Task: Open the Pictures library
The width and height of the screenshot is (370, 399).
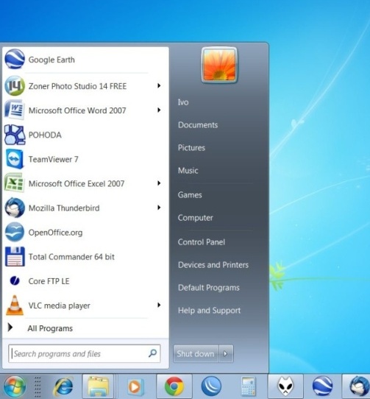Action: [191, 148]
